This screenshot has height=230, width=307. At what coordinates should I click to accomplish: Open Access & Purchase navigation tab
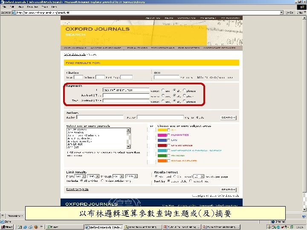[x=106, y=48]
